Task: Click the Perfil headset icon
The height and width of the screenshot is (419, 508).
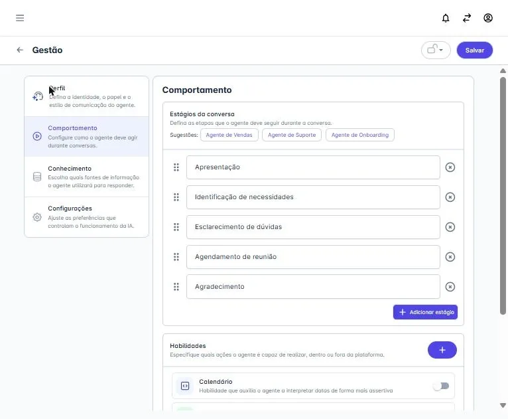Action: pos(38,96)
